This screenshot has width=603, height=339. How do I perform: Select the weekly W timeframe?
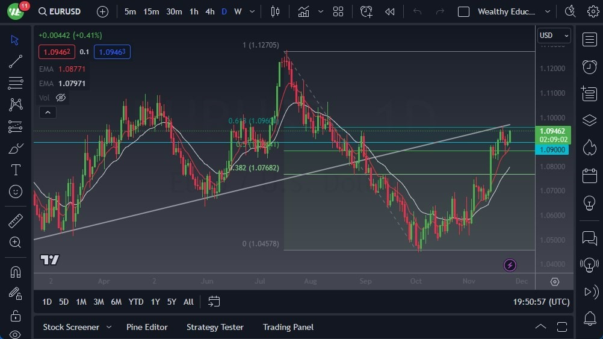pos(238,11)
